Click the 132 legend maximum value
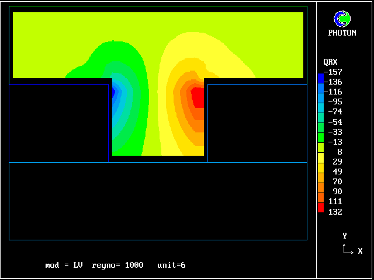374x280 pixels. [x=335, y=212]
